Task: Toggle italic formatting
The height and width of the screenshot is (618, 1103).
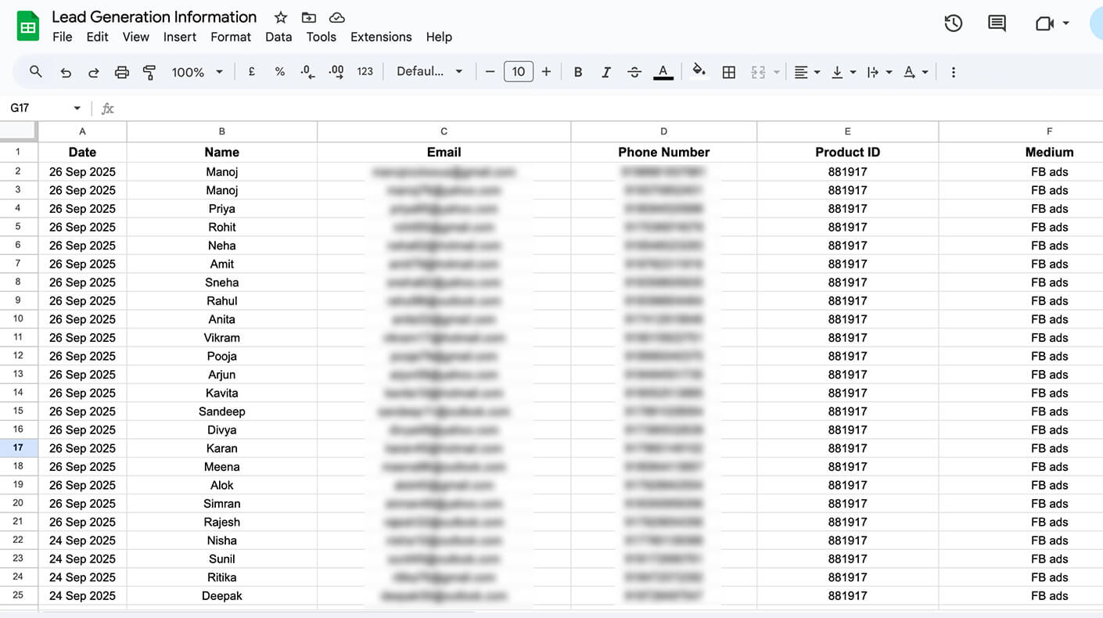Action: tap(606, 72)
